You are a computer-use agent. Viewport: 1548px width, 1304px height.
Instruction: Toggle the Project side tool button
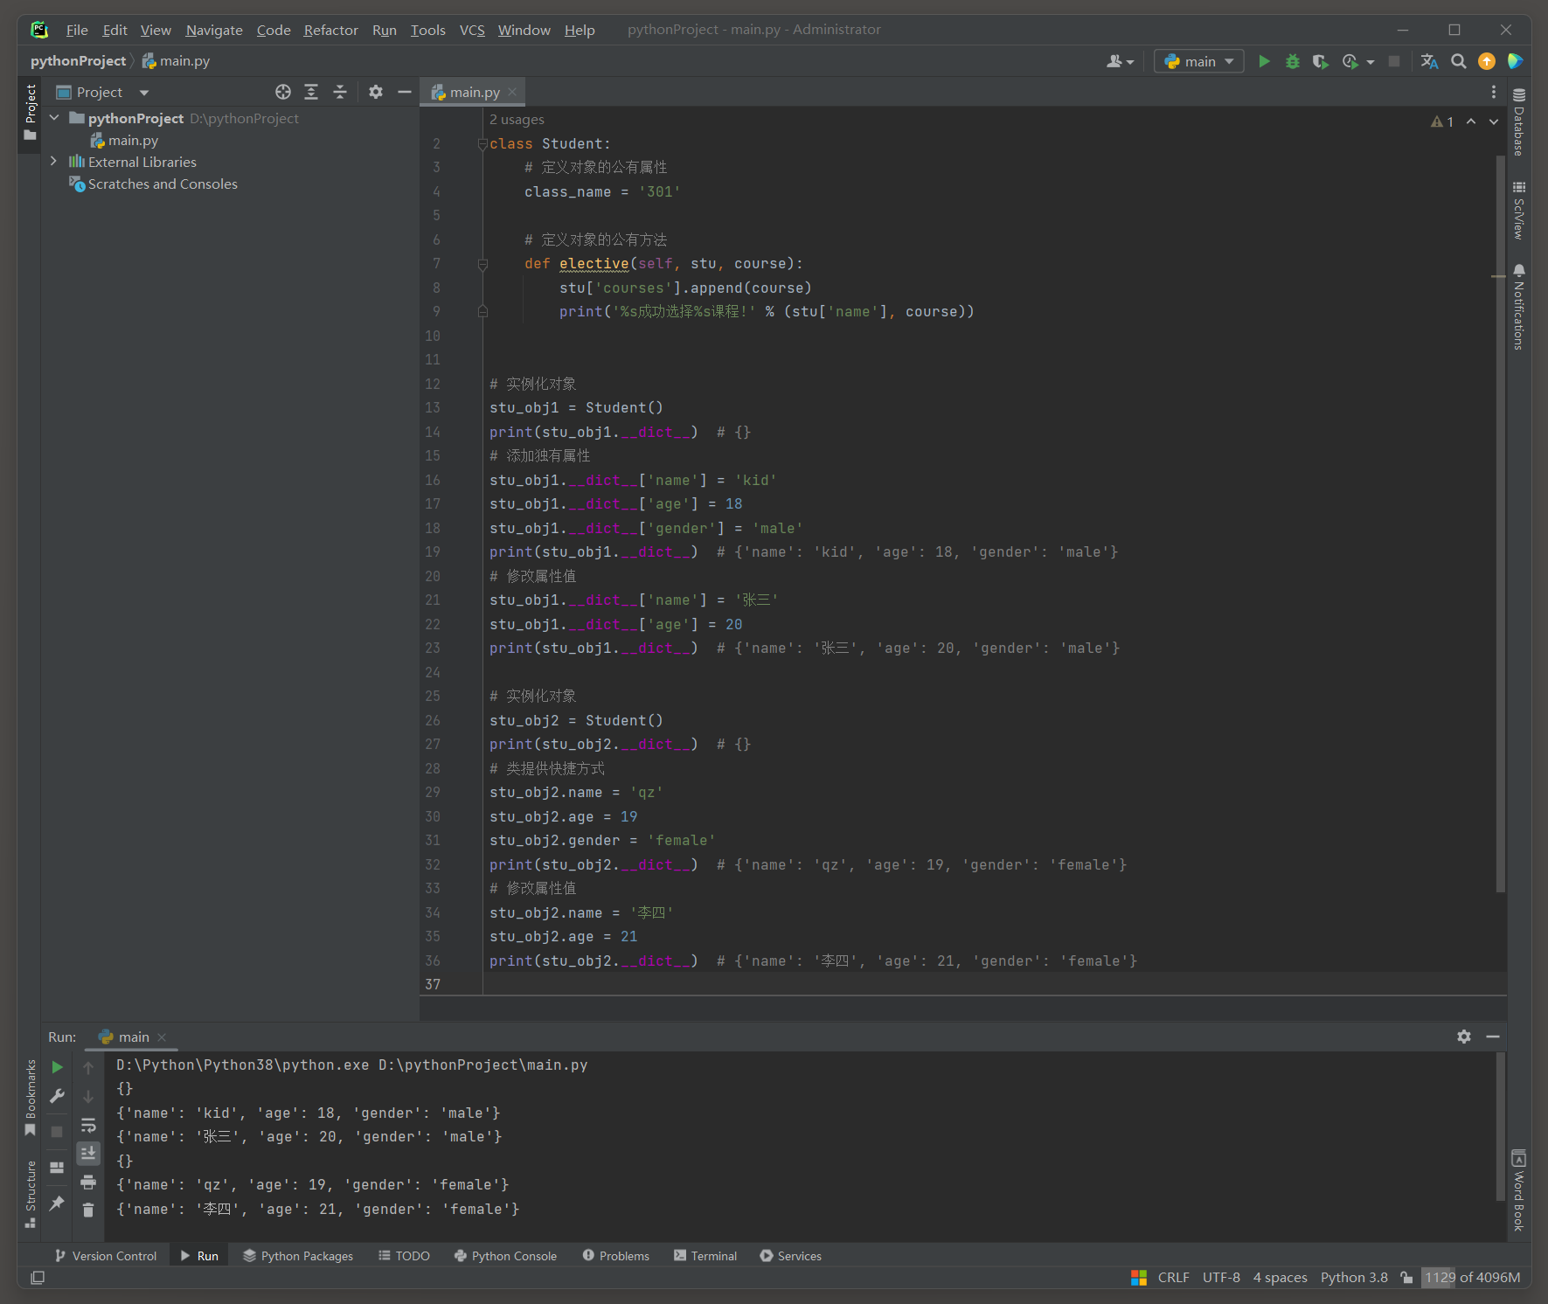31,113
